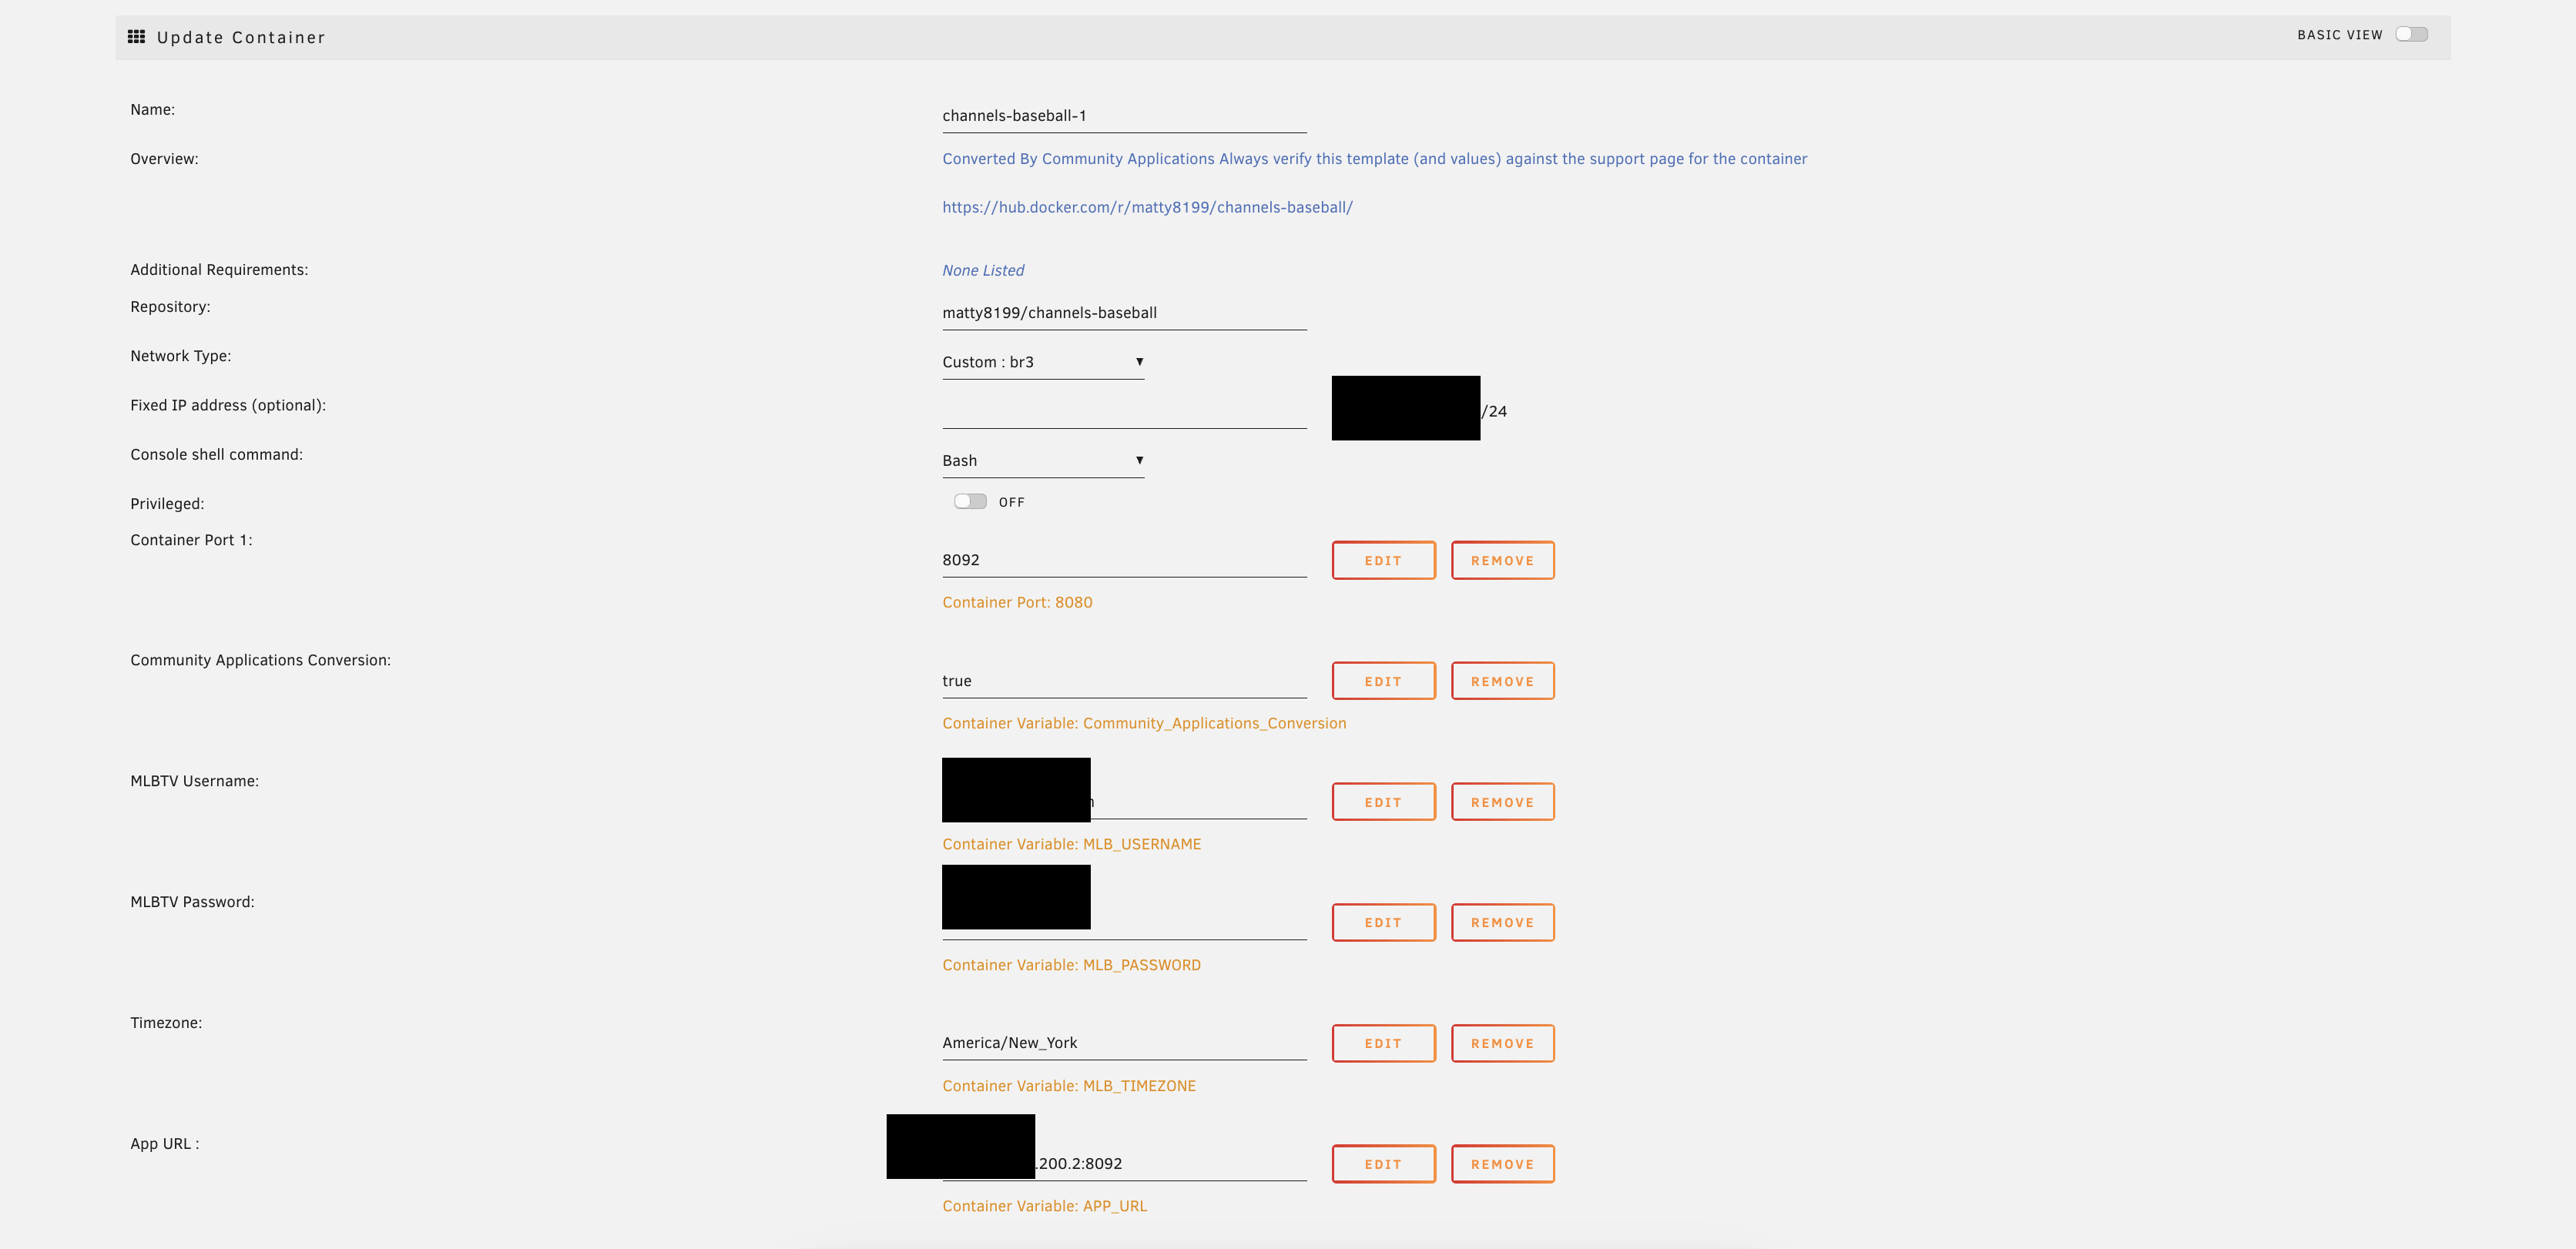The height and width of the screenshot is (1249, 2576).
Task: Edit the Timezone variable
Action: [1383, 1044]
